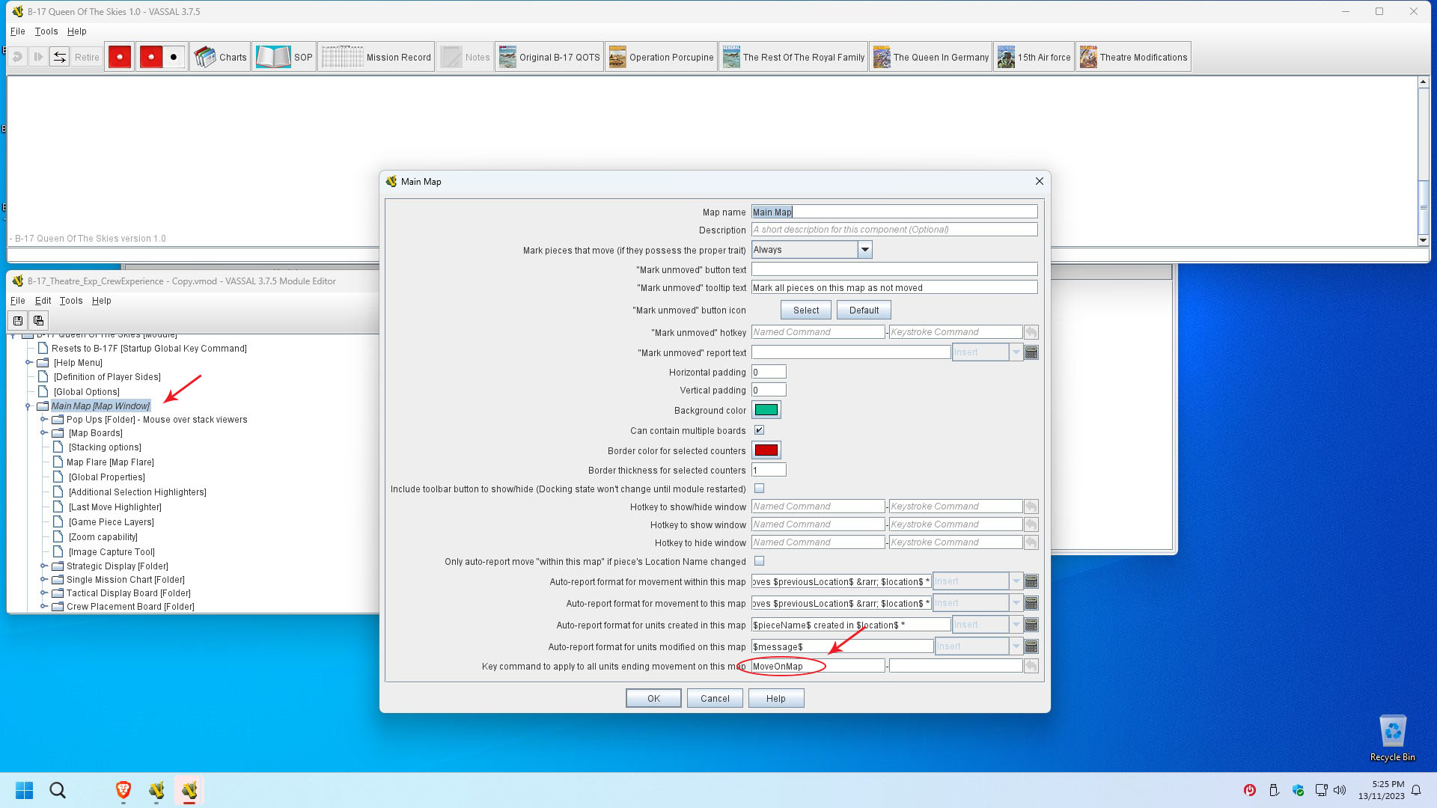Expand the [Map Boards] tree node
The height and width of the screenshot is (808, 1437).
click(43, 433)
